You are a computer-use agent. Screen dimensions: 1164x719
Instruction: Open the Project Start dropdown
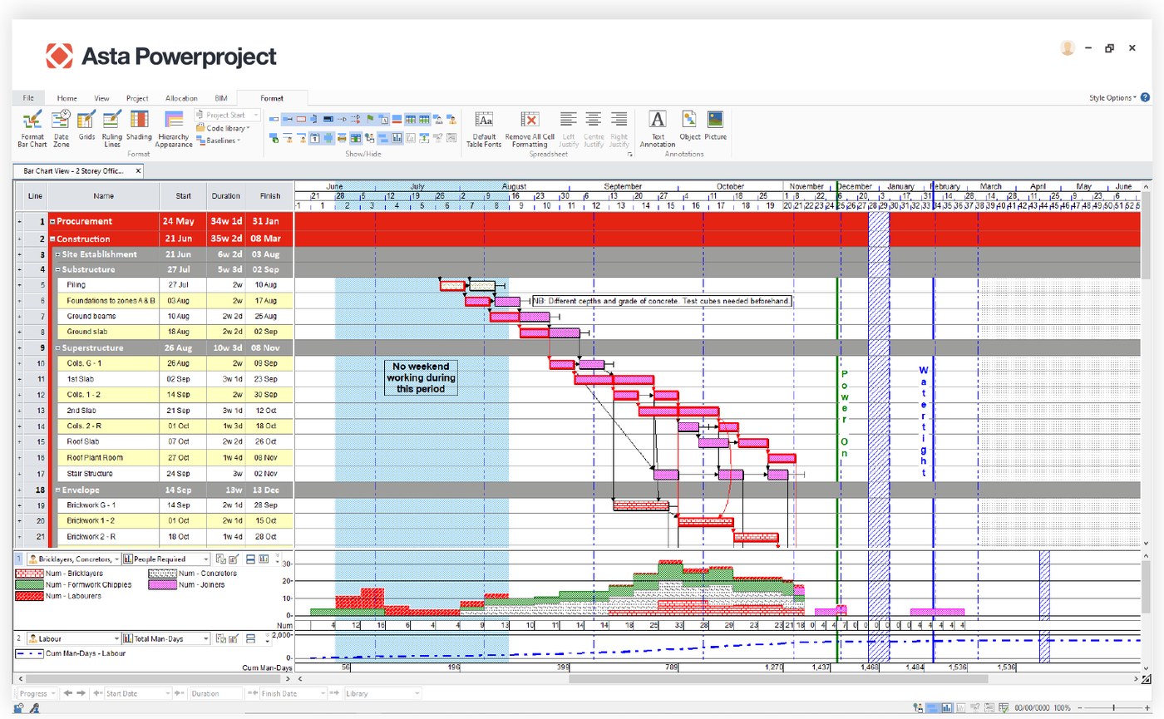pos(228,115)
